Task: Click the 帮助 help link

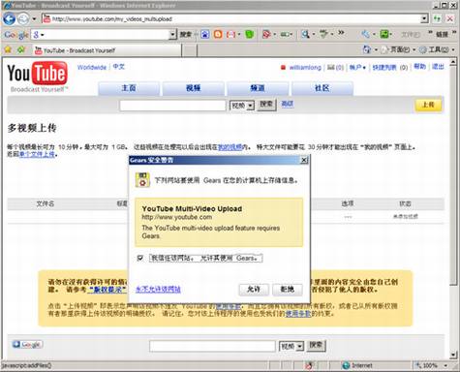Action: pyautogui.click(x=419, y=67)
